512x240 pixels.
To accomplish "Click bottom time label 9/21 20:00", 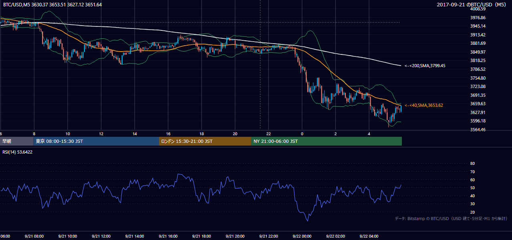I will tap(235, 236).
